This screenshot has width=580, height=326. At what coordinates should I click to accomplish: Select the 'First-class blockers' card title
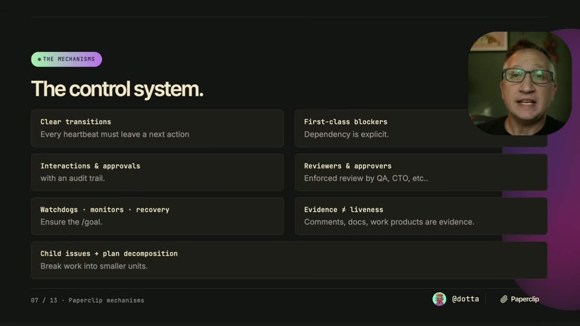(346, 121)
